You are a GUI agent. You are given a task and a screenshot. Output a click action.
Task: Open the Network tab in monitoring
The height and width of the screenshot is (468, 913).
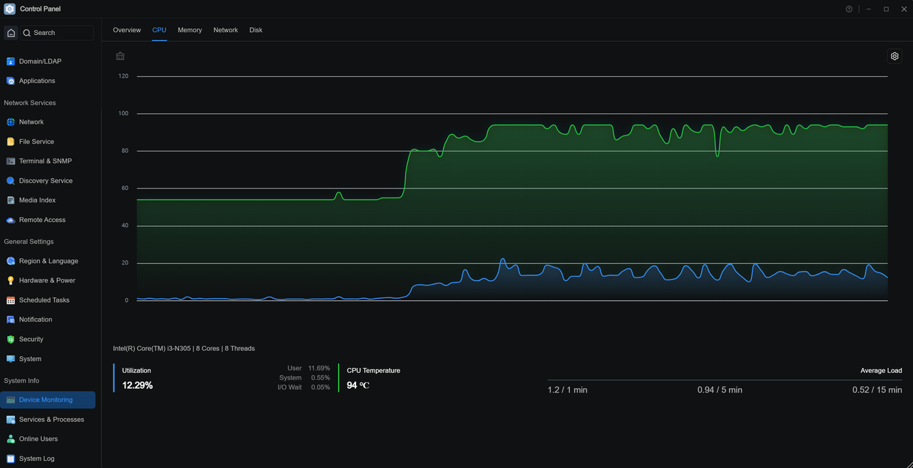coord(225,30)
